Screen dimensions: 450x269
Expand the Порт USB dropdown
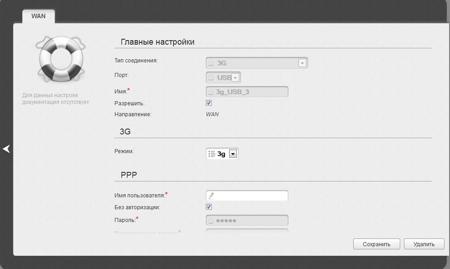coord(235,78)
